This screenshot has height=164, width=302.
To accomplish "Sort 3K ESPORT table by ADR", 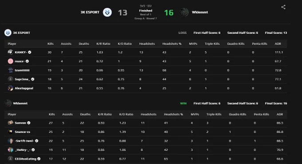I will [278, 43].
